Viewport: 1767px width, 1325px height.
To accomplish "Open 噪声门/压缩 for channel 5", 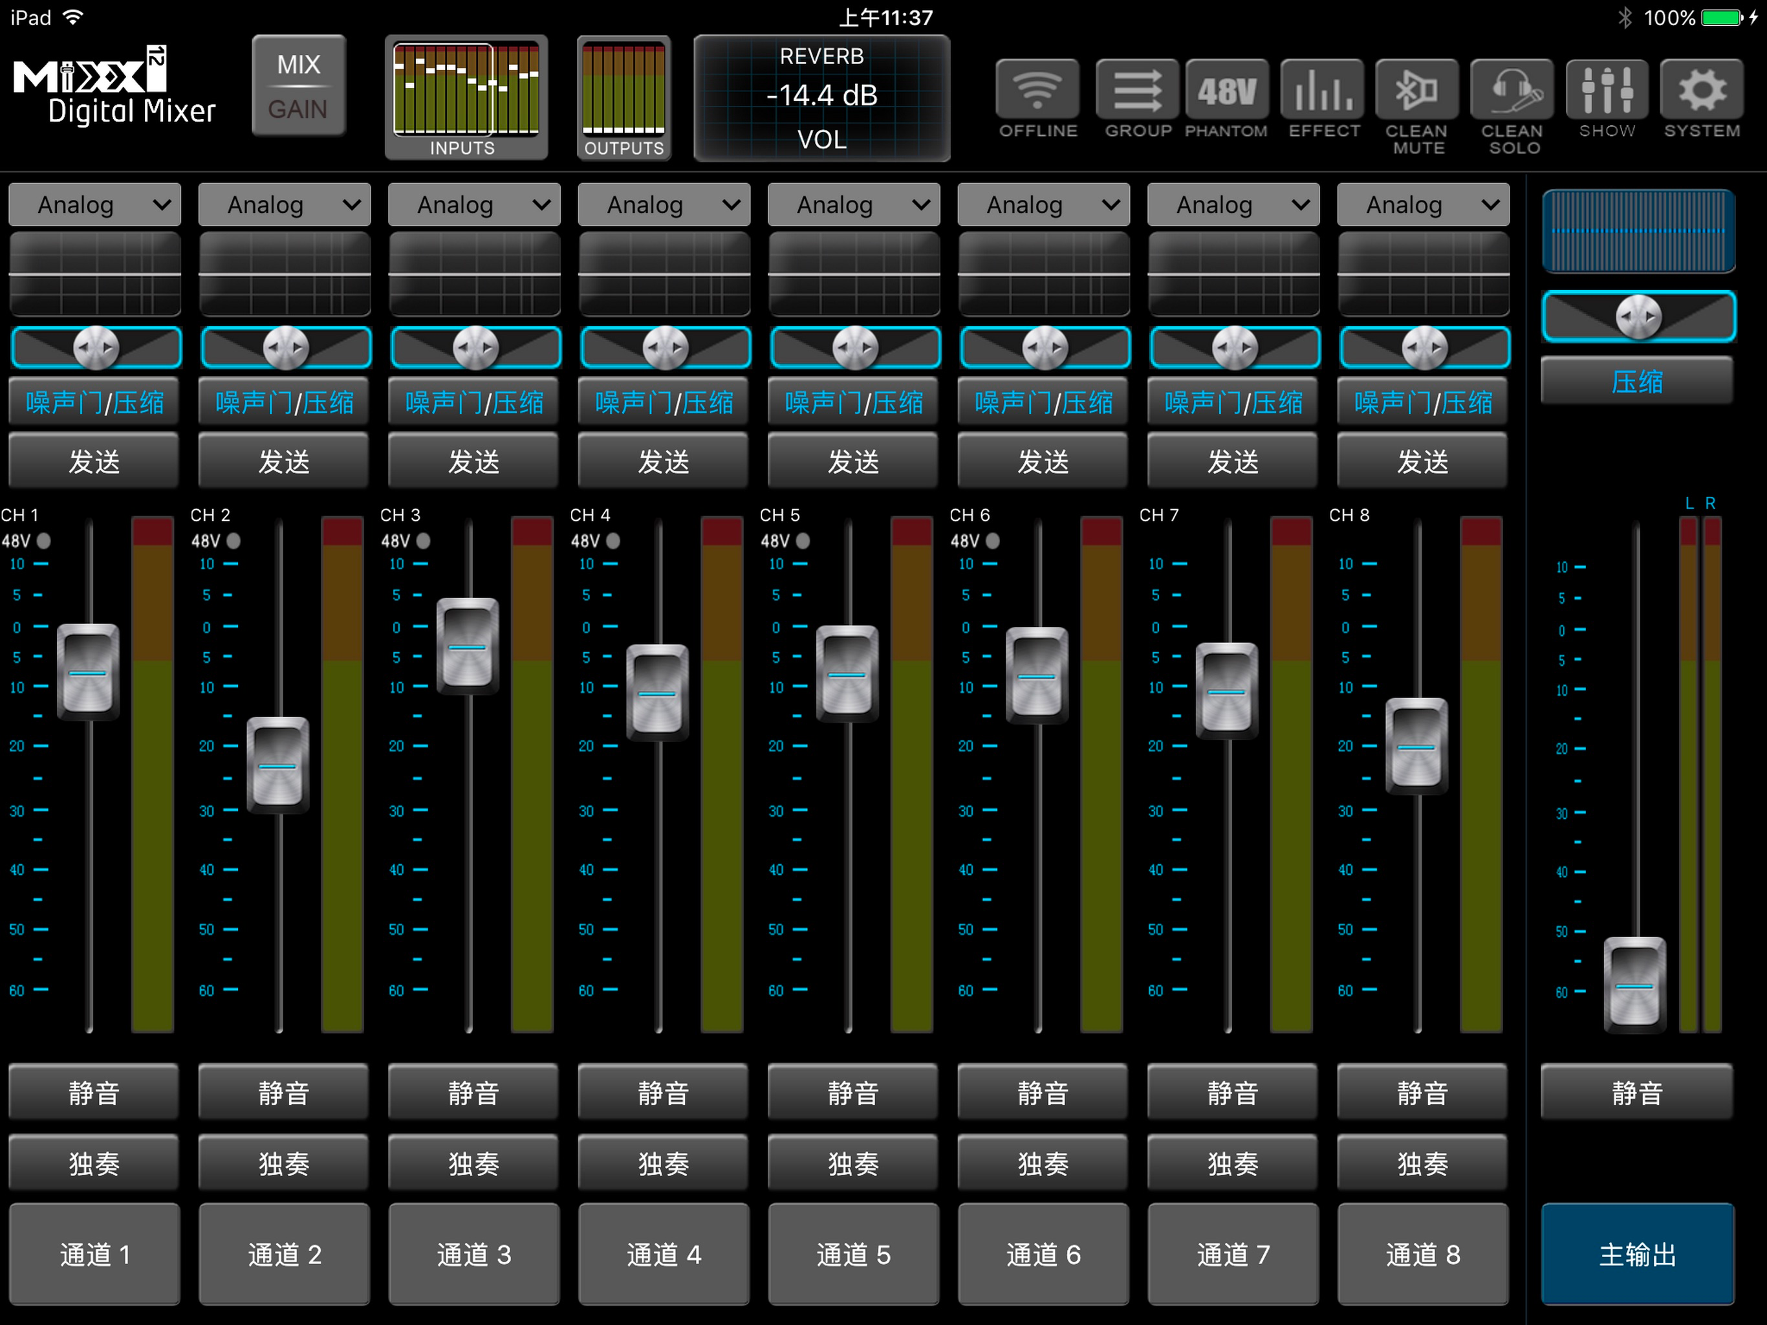I will 853,401.
